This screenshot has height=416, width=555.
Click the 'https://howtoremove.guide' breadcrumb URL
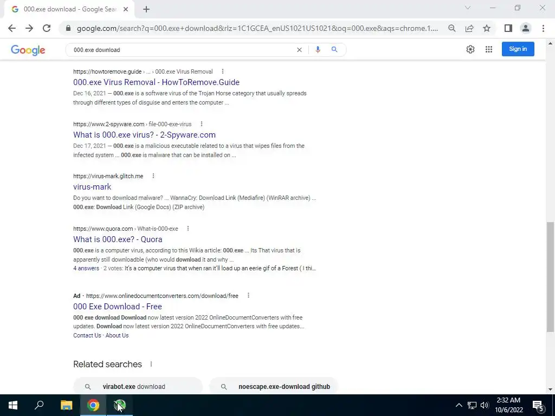click(x=107, y=71)
